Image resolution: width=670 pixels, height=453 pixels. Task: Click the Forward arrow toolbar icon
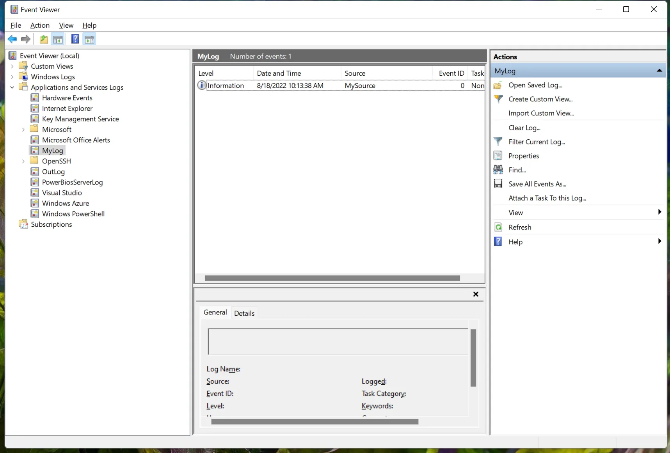coord(26,39)
